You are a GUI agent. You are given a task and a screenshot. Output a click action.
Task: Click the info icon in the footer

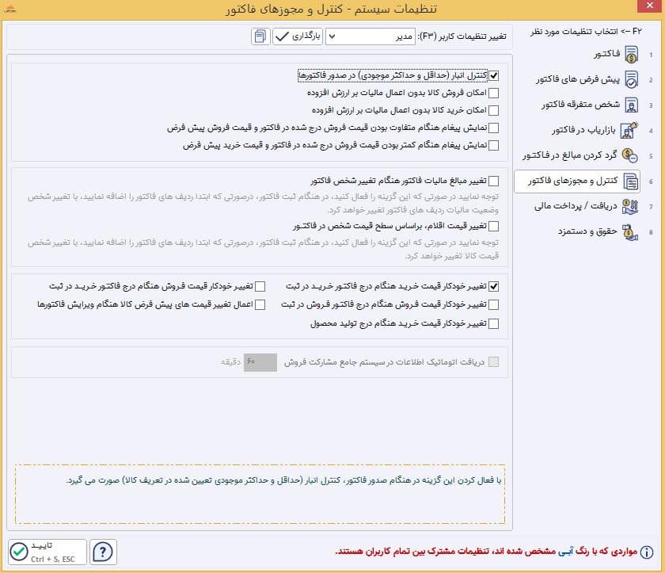tap(647, 552)
